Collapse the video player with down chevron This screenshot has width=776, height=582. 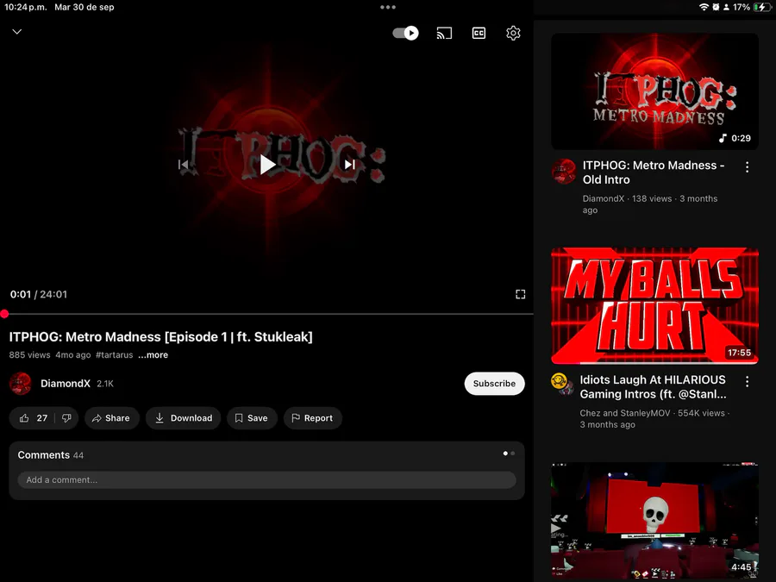tap(17, 32)
